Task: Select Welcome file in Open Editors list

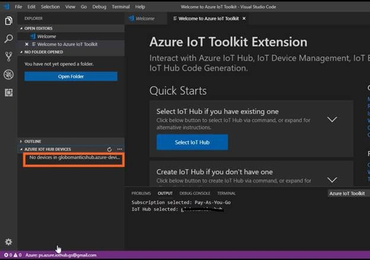Action: pyautogui.click(x=71, y=36)
